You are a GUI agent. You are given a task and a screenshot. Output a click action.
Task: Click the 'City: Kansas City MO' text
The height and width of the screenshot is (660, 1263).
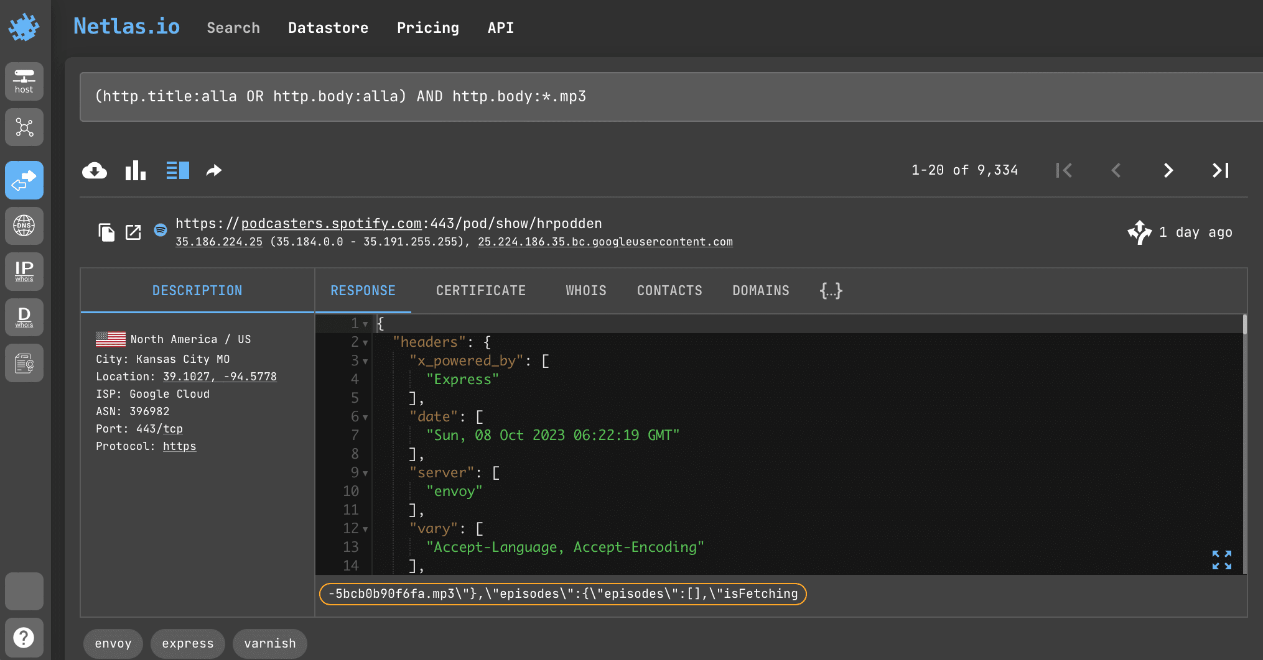pyautogui.click(x=163, y=359)
